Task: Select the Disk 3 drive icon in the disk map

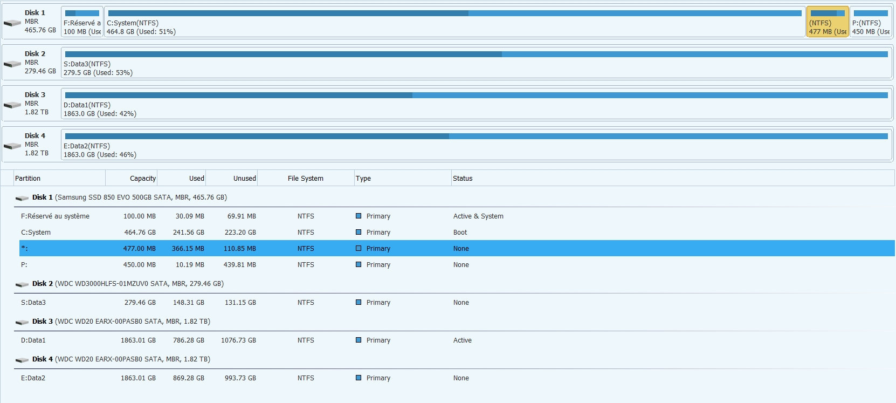Action: coord(12,105)
